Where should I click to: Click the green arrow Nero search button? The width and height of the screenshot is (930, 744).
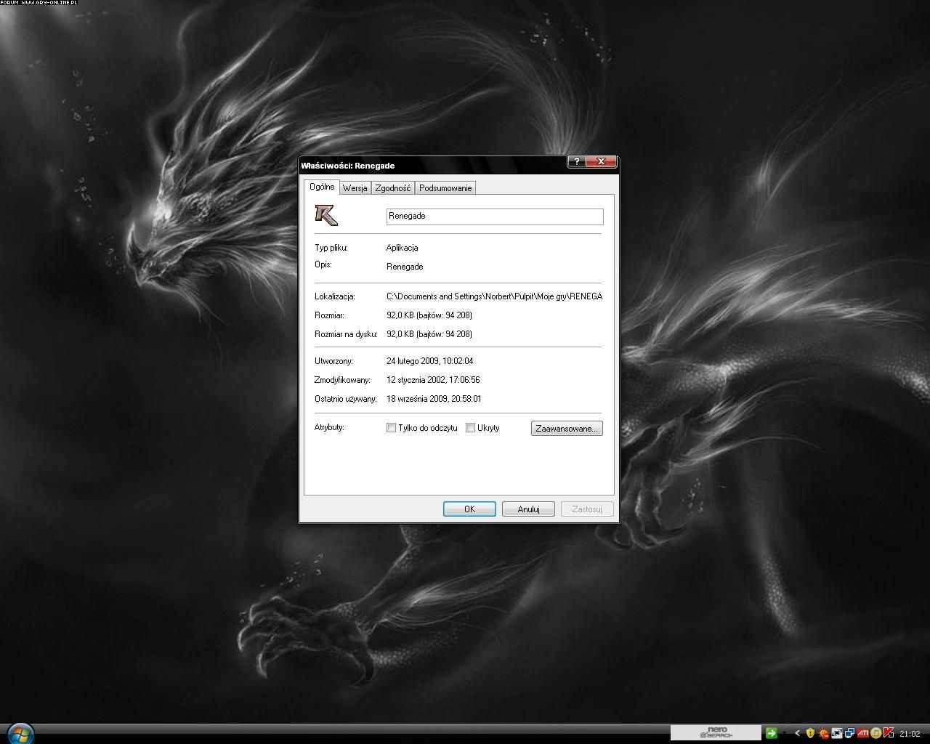(x=771, y=733)
